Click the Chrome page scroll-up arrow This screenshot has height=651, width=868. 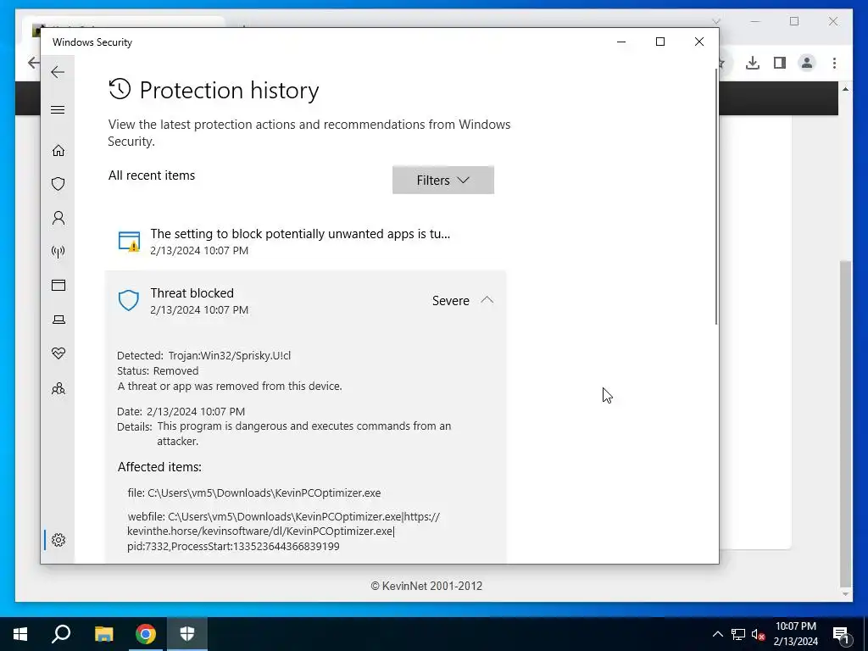(x=845, y=89)
